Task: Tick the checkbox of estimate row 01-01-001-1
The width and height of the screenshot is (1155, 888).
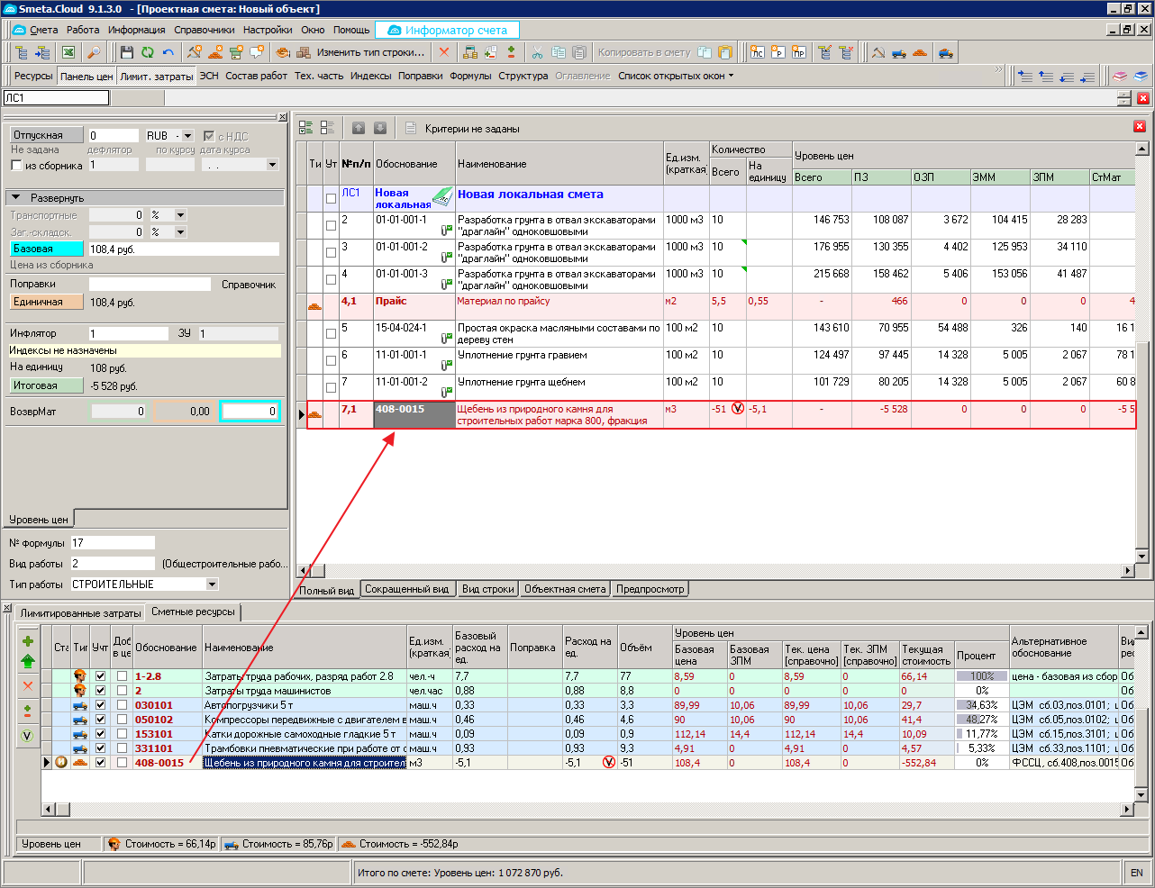Action: click(x=331, y=225)
